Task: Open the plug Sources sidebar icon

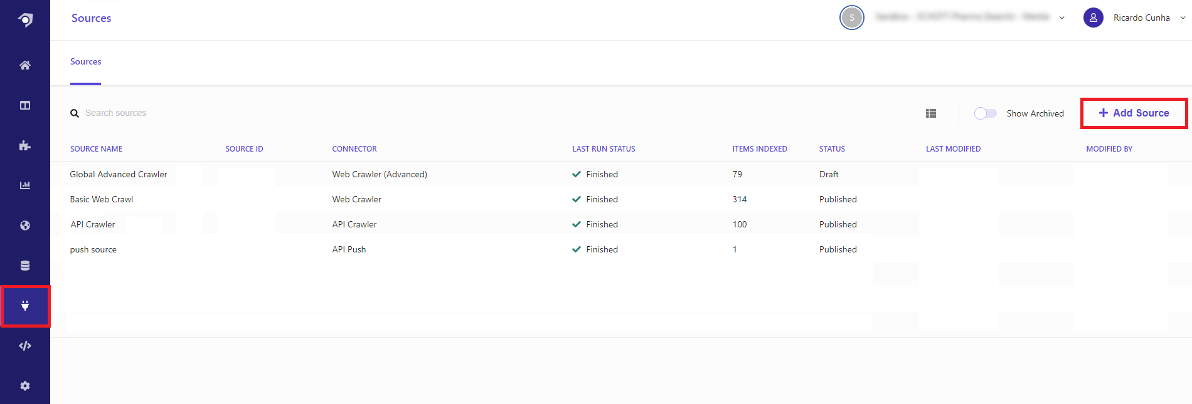Action: click(25, 306)
